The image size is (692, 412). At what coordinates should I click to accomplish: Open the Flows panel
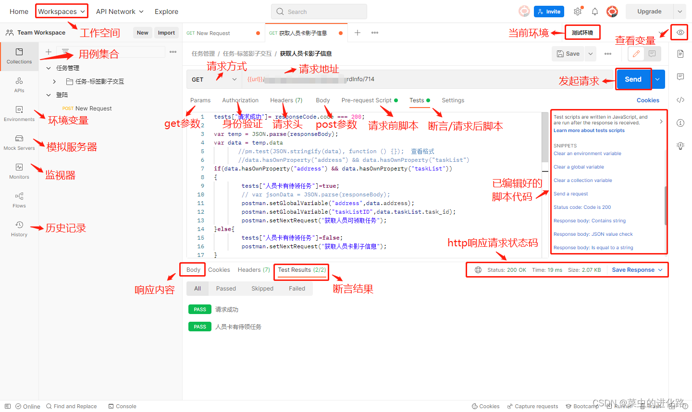tap(19, 201)
